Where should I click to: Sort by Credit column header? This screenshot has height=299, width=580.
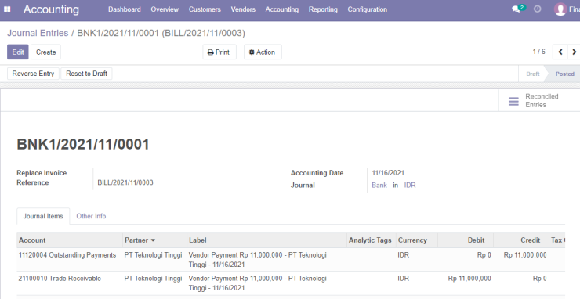pos(520,240)
